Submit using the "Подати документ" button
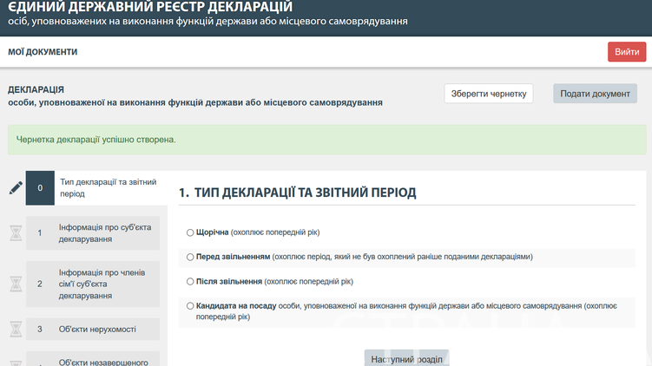 [x=595, y=94]
